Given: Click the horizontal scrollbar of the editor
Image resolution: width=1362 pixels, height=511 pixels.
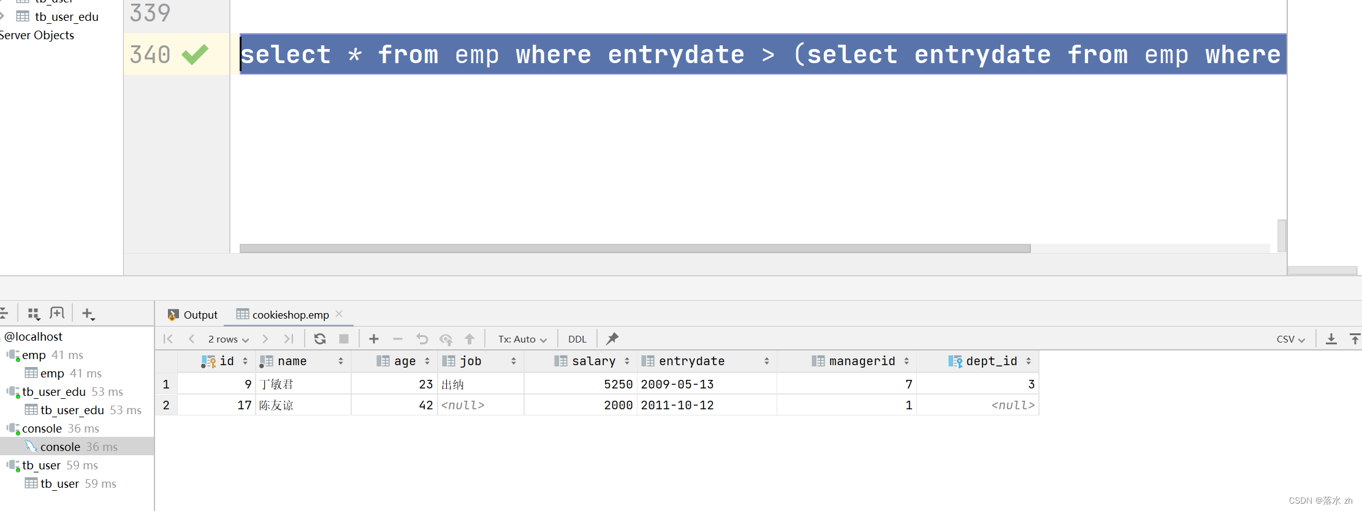Looking at the screenshot, I should point(635,249).
